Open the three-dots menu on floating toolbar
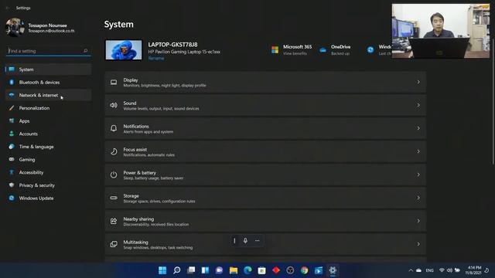The image size is (495, 278). point(258,241)
